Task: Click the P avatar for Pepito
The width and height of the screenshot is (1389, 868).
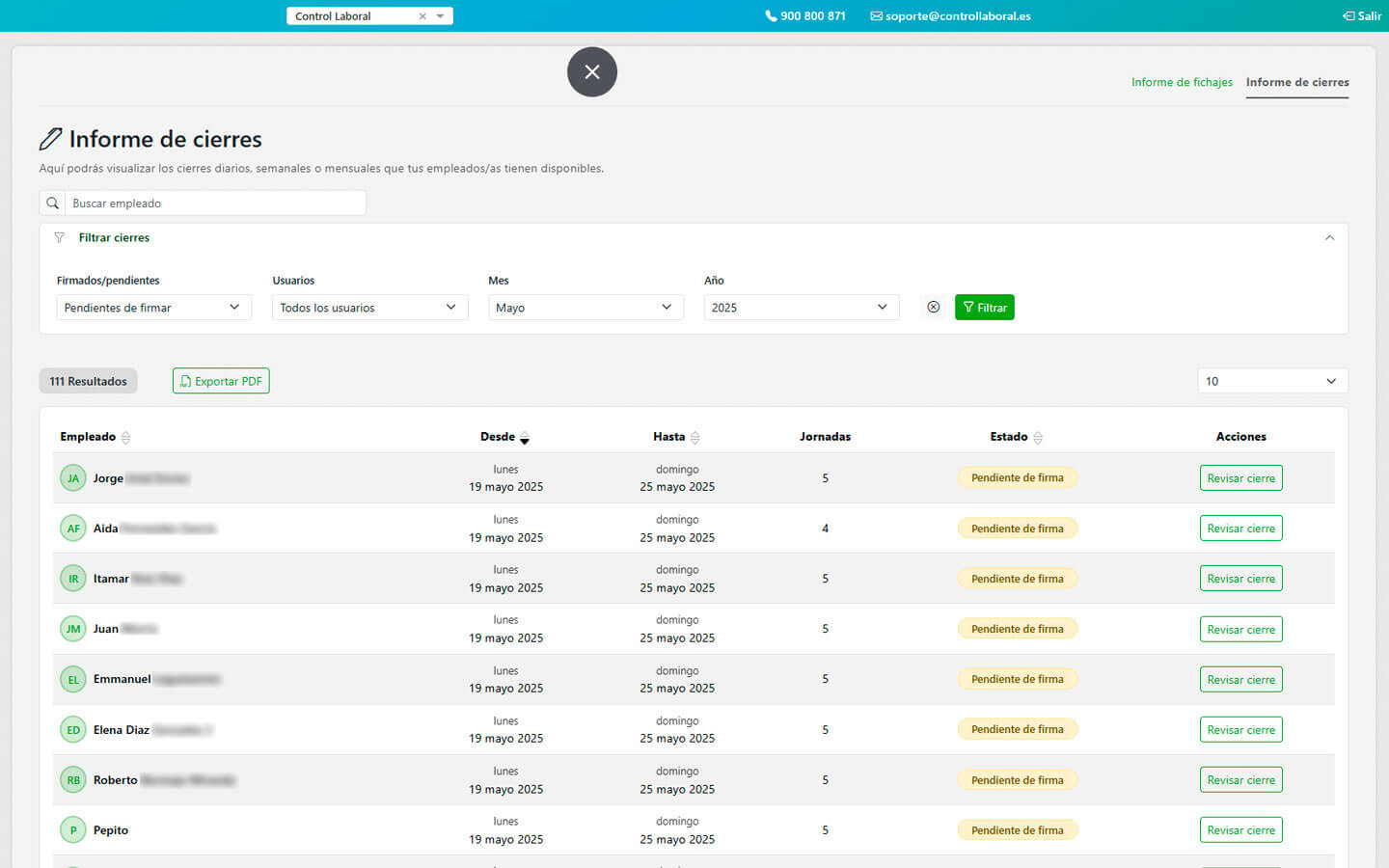Action: tap(73, 830)
